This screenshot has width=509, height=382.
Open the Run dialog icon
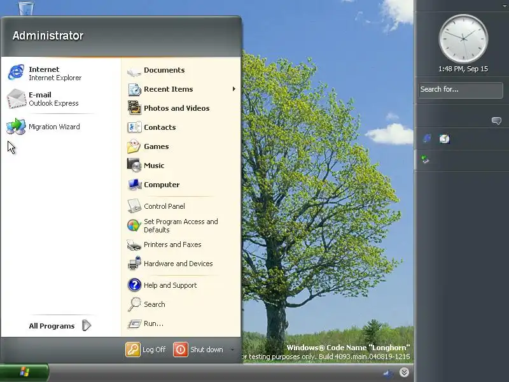click(134, 323)
